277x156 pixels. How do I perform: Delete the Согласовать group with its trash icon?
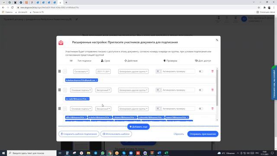213,71
